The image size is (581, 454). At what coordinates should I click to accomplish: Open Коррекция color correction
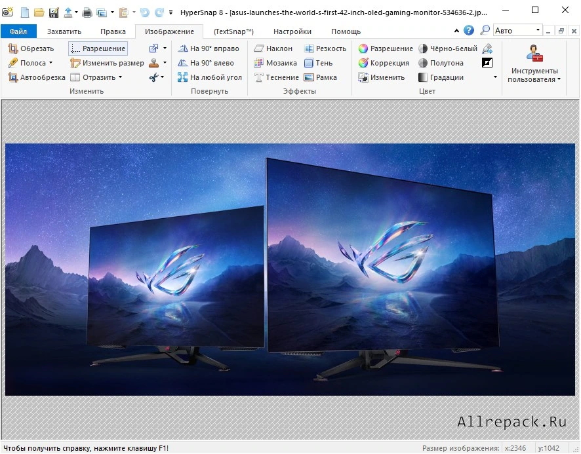pos(384,63)
